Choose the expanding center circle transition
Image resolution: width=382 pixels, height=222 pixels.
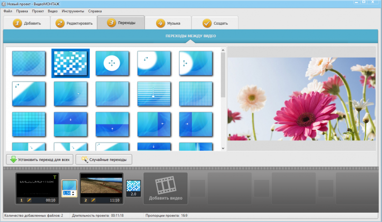click(x=112, y=63)
